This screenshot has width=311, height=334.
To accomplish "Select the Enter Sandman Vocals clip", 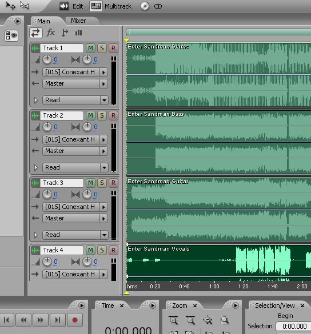I will point(218,263).
